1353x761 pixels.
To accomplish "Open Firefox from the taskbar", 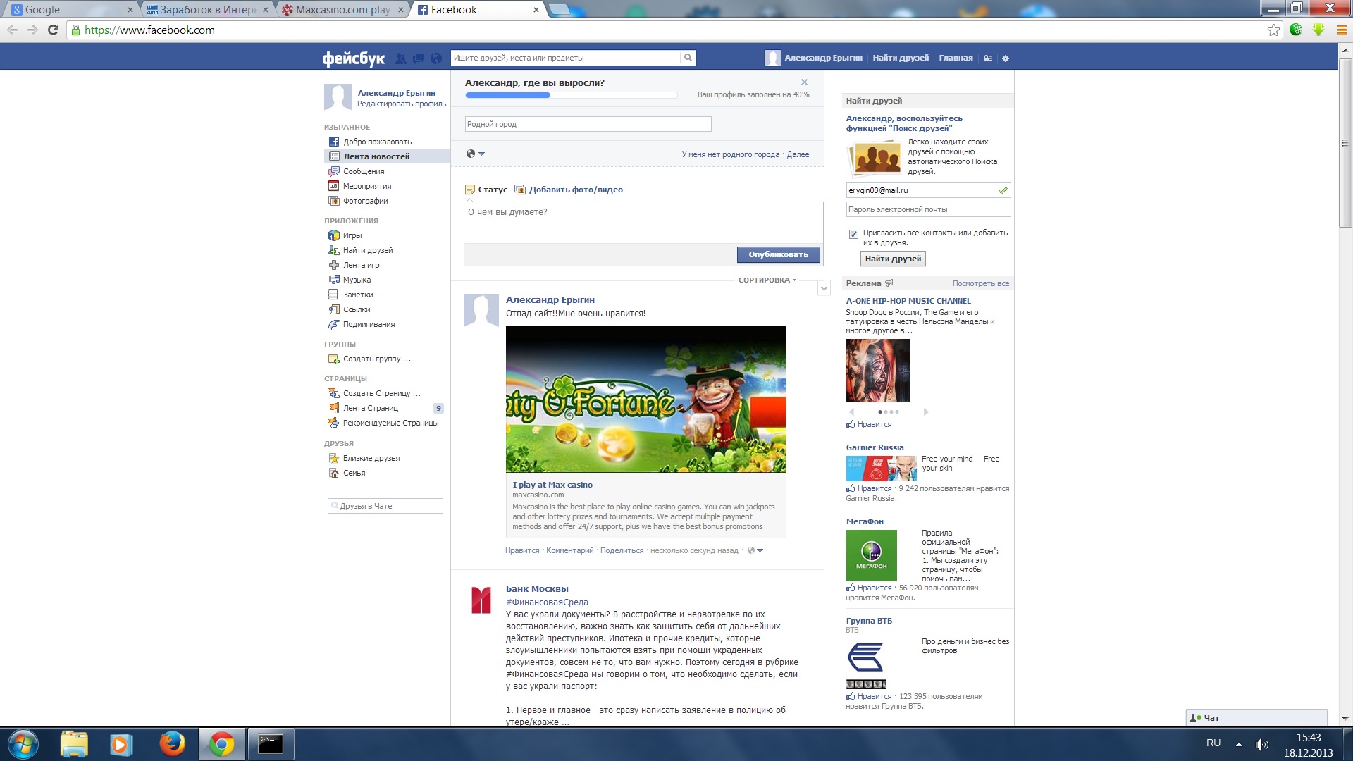I will 172,744.
